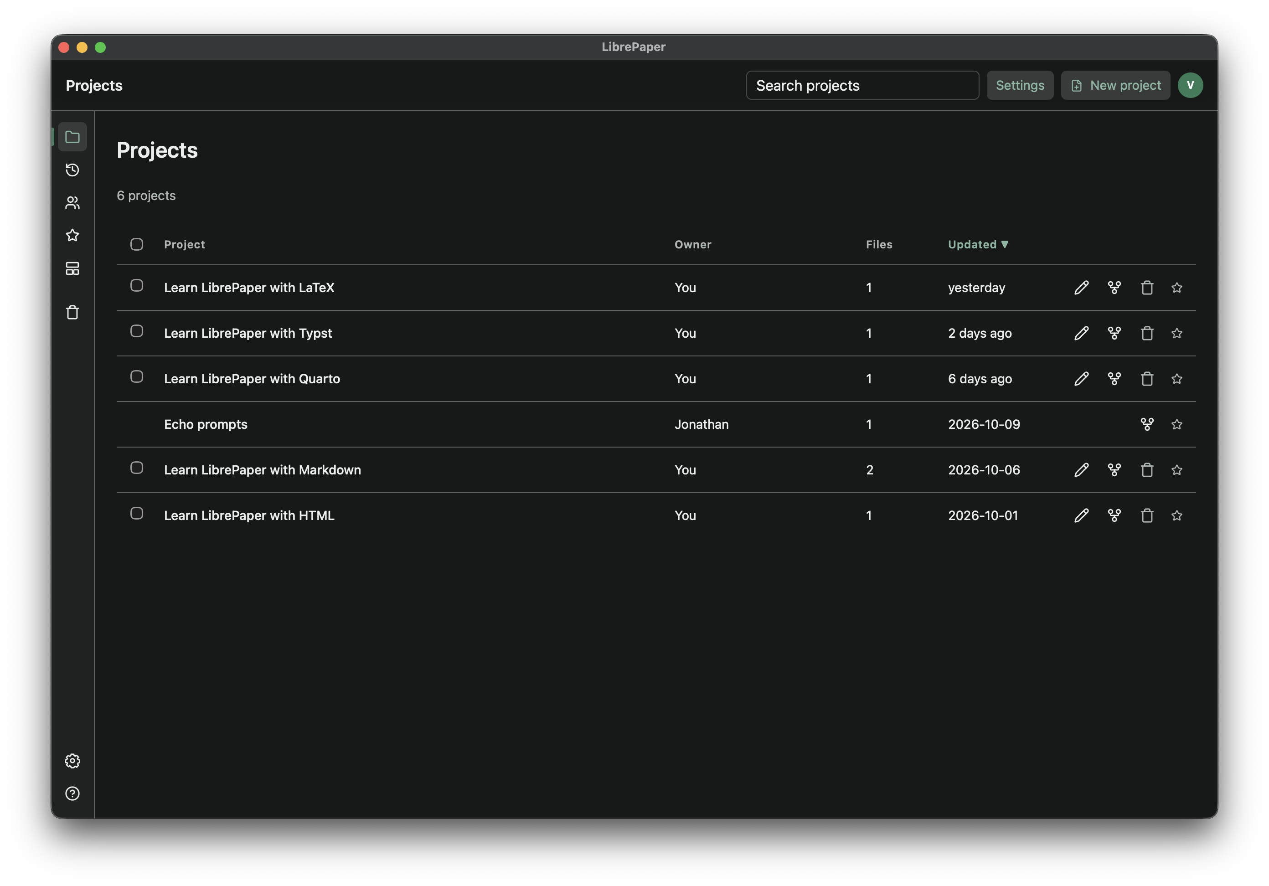Click the 2026-10-06 updated date
This screenshot has height=886, width=1269.
[984, 470]
